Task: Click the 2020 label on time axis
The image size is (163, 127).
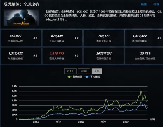Action: [x=103, y=122]
